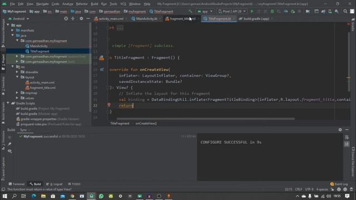Collapse all nodes in Project panel

pos(73,18)
